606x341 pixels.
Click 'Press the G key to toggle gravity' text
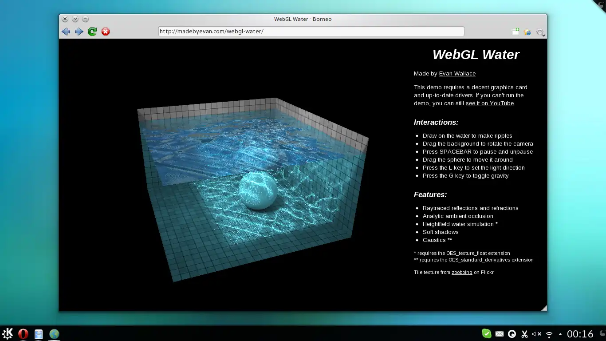465,176
